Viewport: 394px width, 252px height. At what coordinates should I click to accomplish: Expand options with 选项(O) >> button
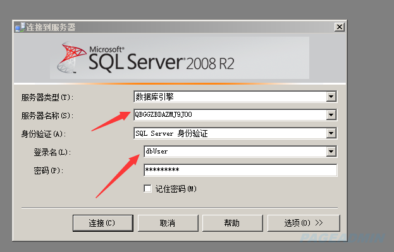pyautogui.click(x=304, y=223)
